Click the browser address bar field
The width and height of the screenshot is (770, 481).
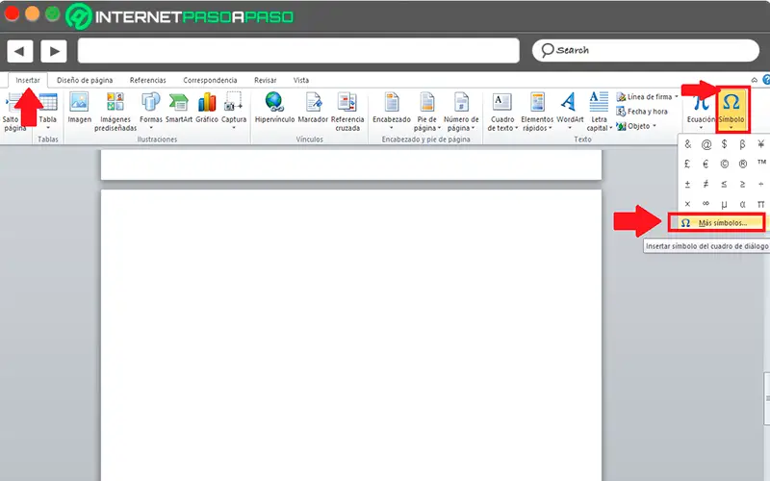click(x=298, y=51)
